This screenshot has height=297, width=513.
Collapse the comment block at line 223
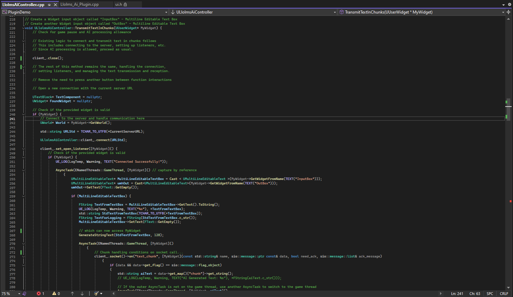[23, 41]
